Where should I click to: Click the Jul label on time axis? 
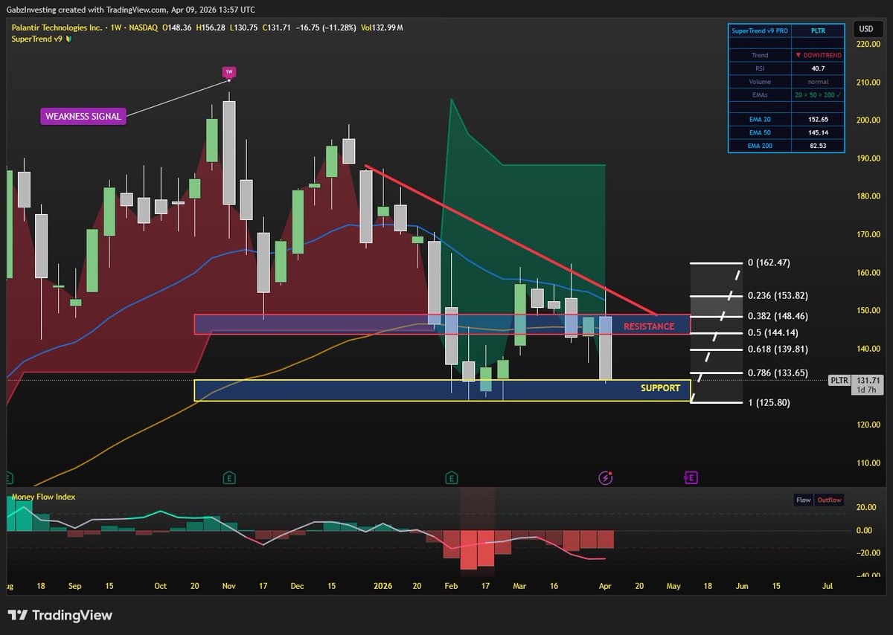(x=828, y=586)
